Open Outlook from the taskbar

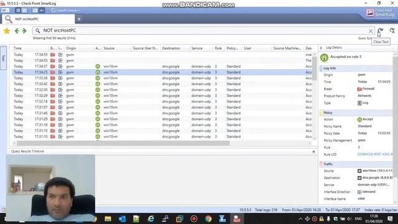123,218
